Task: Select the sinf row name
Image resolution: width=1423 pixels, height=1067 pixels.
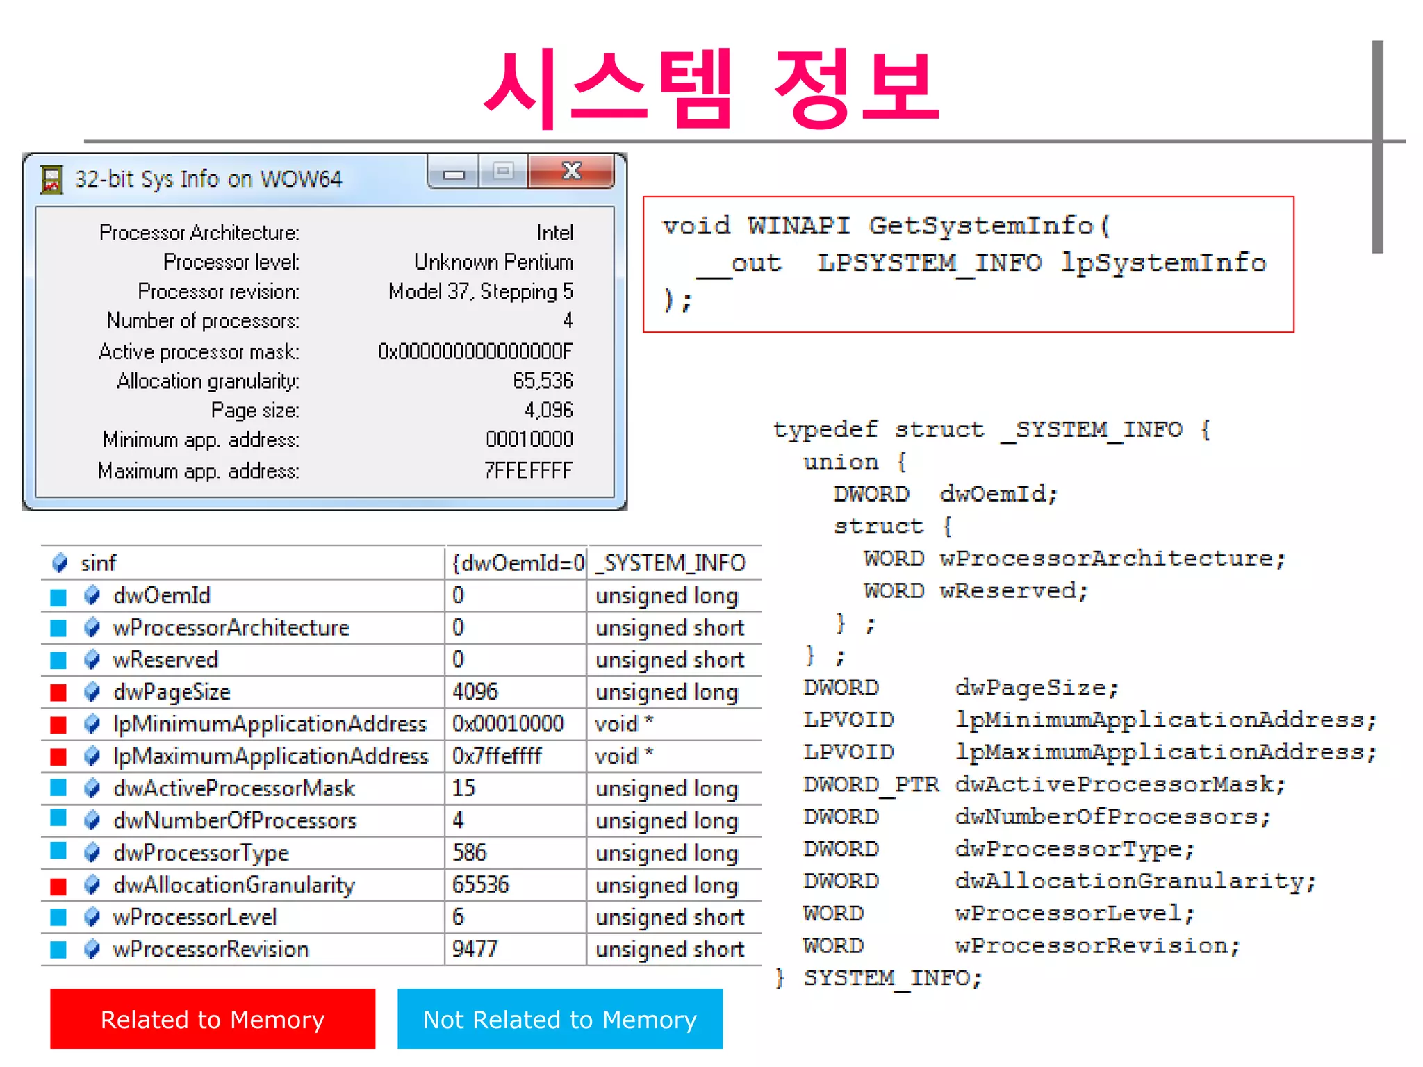Action: 98,563
